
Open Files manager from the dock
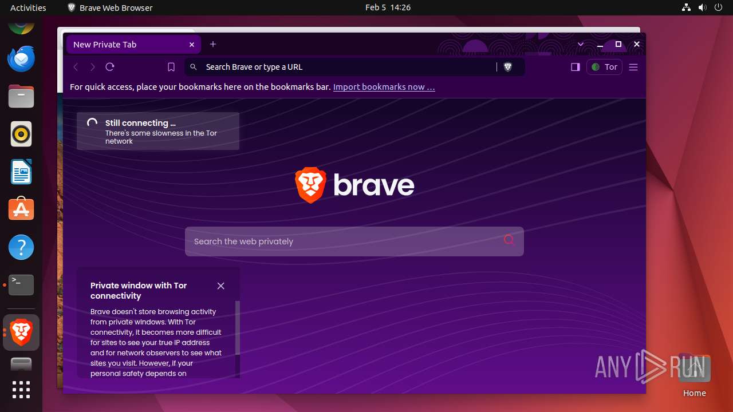(21, 96)
